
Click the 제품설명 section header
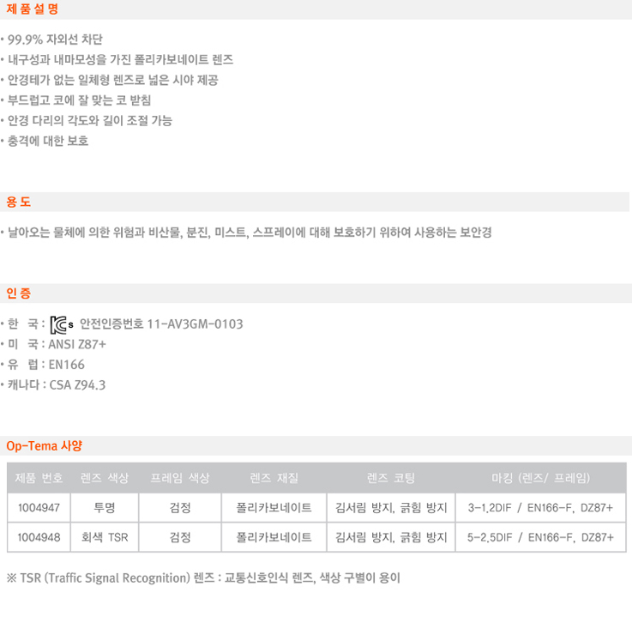click(x=33, y=9)
